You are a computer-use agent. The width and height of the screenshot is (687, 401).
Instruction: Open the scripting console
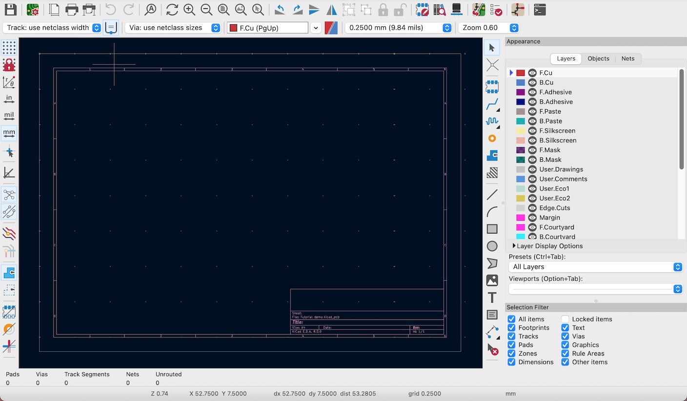[540, 9]
